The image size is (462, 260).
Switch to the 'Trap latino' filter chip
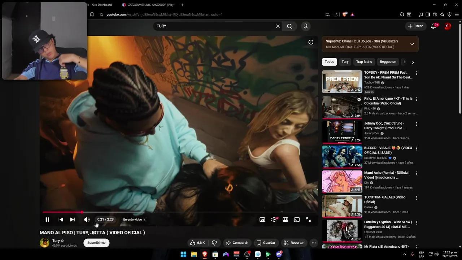[364, 62]
